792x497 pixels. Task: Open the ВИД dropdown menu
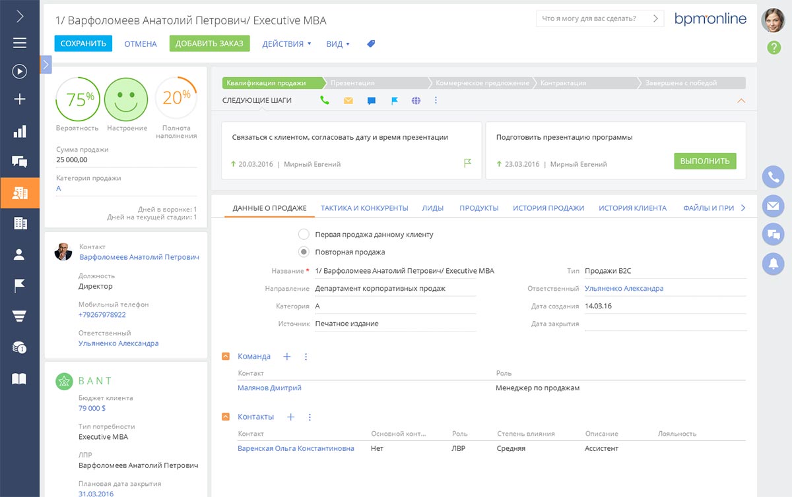[338, 44]
